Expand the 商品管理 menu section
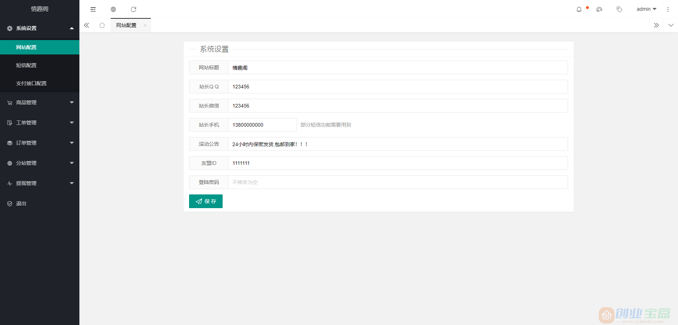The image size is (678, 325). pyautogui.click(x=40, y=102)
